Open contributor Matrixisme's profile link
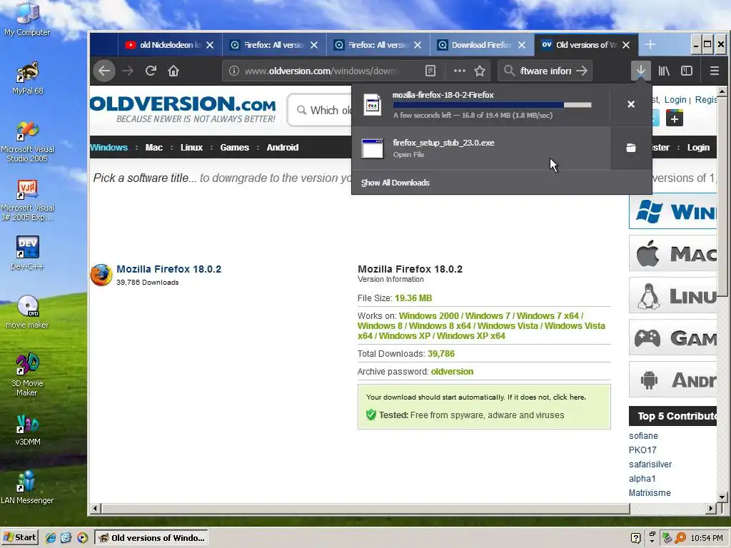Viewport: 731px width, 548px height. 650,493
